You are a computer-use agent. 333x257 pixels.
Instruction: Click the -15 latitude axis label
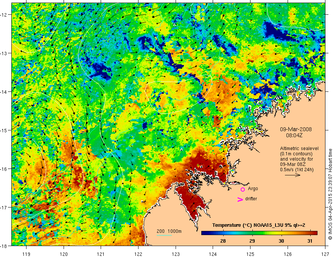pos(4,130)
